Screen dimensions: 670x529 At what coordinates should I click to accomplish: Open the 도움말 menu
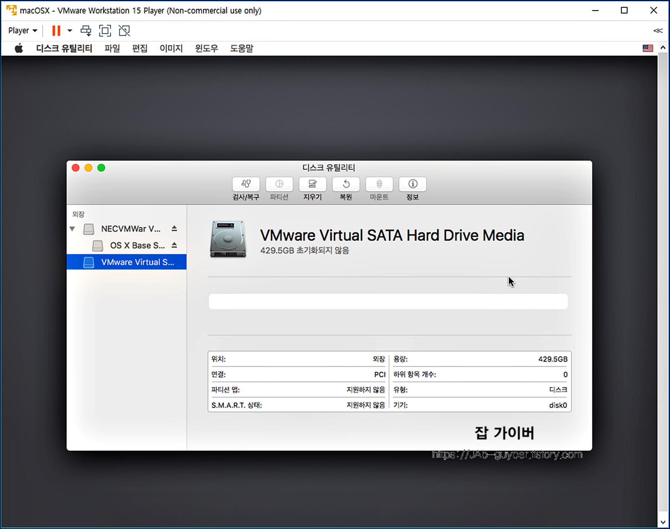(x=242, y=48)
